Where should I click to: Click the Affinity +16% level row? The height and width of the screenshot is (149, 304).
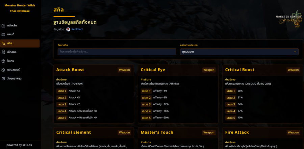click(161, 111)
